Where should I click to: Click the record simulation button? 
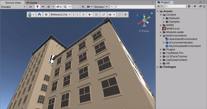83,15
